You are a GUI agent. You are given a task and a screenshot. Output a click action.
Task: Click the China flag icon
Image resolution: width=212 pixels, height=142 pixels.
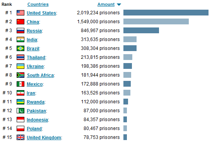click(21, 22)
